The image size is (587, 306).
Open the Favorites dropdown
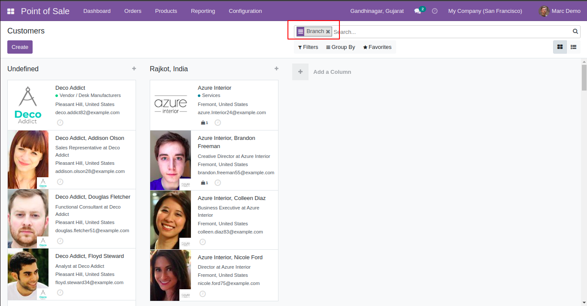(377, 47)
